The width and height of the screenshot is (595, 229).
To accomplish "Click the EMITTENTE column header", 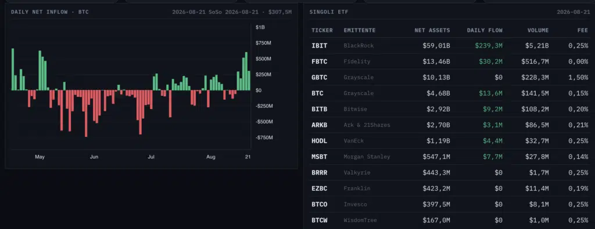I will tap(359, 30).
